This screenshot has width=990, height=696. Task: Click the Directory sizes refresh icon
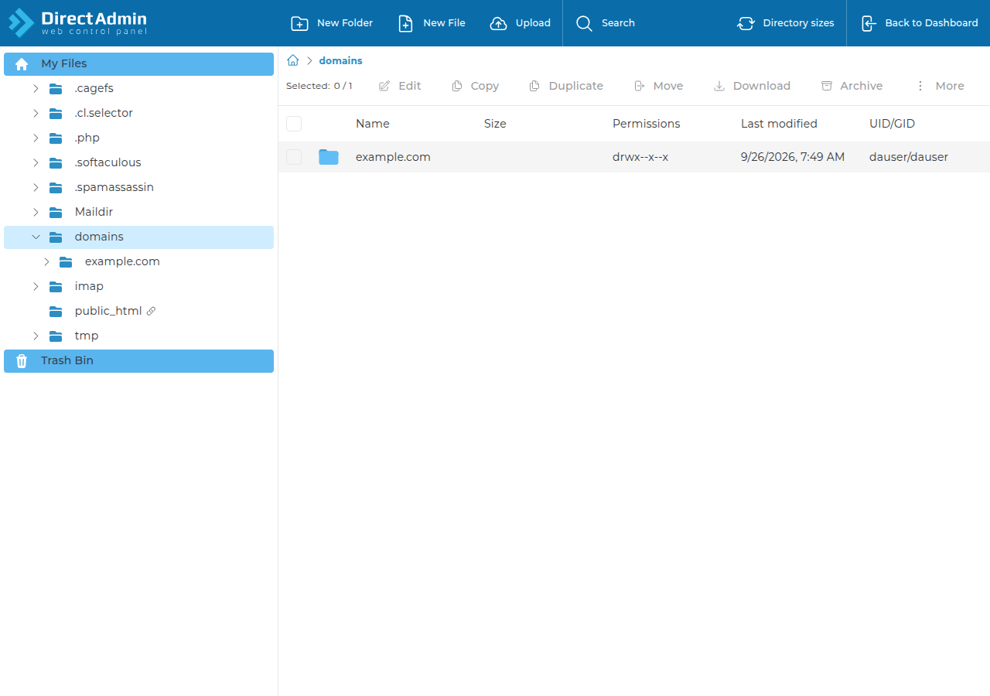pos(746,23)
